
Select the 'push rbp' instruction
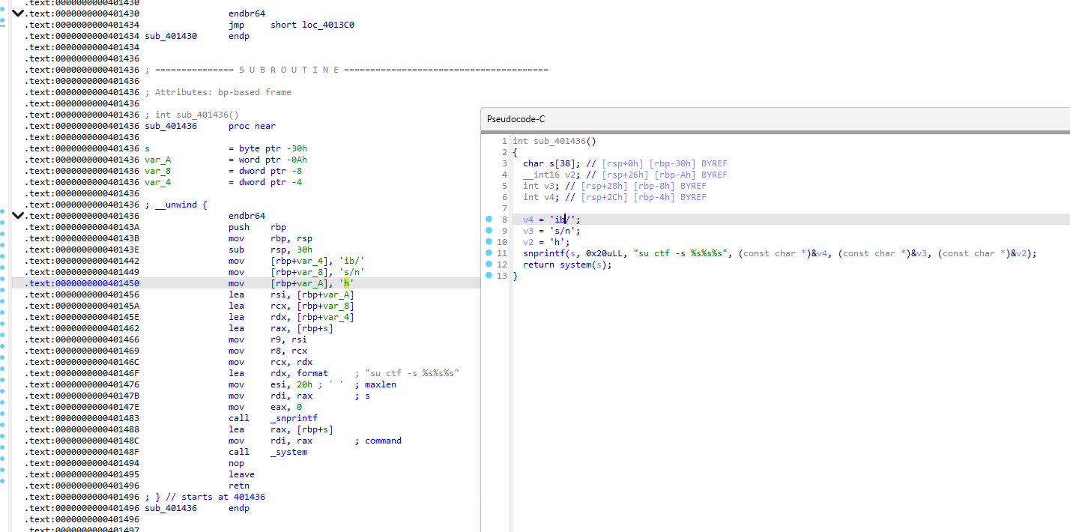pyautogui.click(x=257, y=227)
